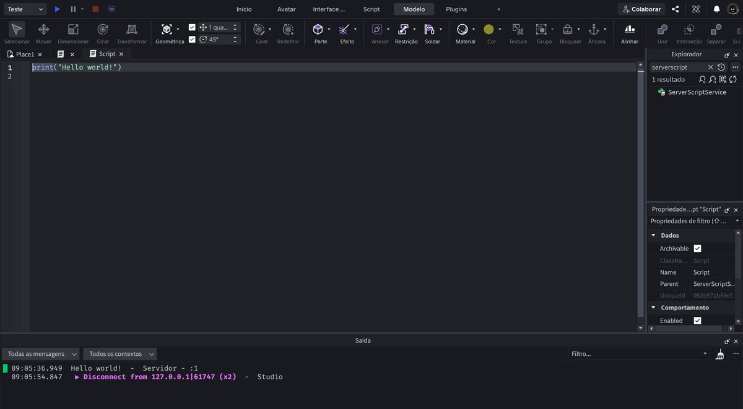
Task: Activate the Mover tool
Action: pyautogui.click(x=43, y=33)
